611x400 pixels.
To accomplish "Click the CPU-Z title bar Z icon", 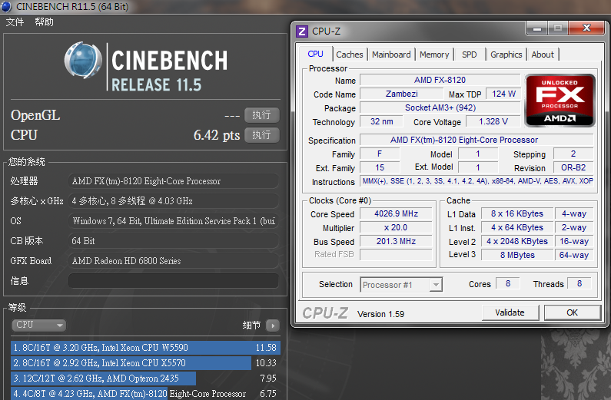I will tap(301, 31).
